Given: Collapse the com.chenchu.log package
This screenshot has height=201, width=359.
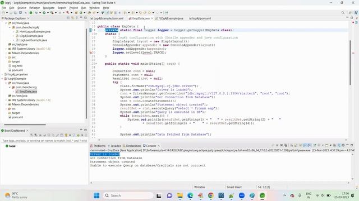Looking at the screenshot, I should click(x=10, y=87).
